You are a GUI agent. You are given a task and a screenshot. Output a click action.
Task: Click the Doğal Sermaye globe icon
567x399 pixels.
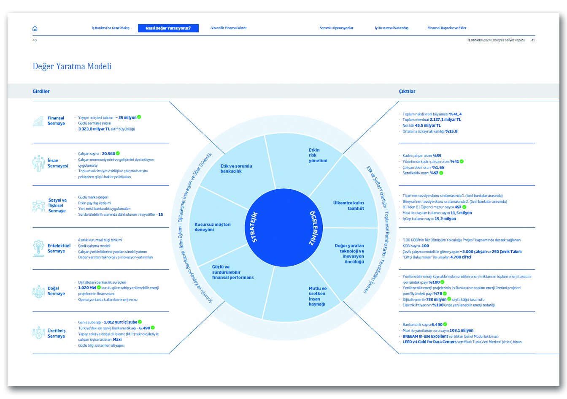pos(38,291)
